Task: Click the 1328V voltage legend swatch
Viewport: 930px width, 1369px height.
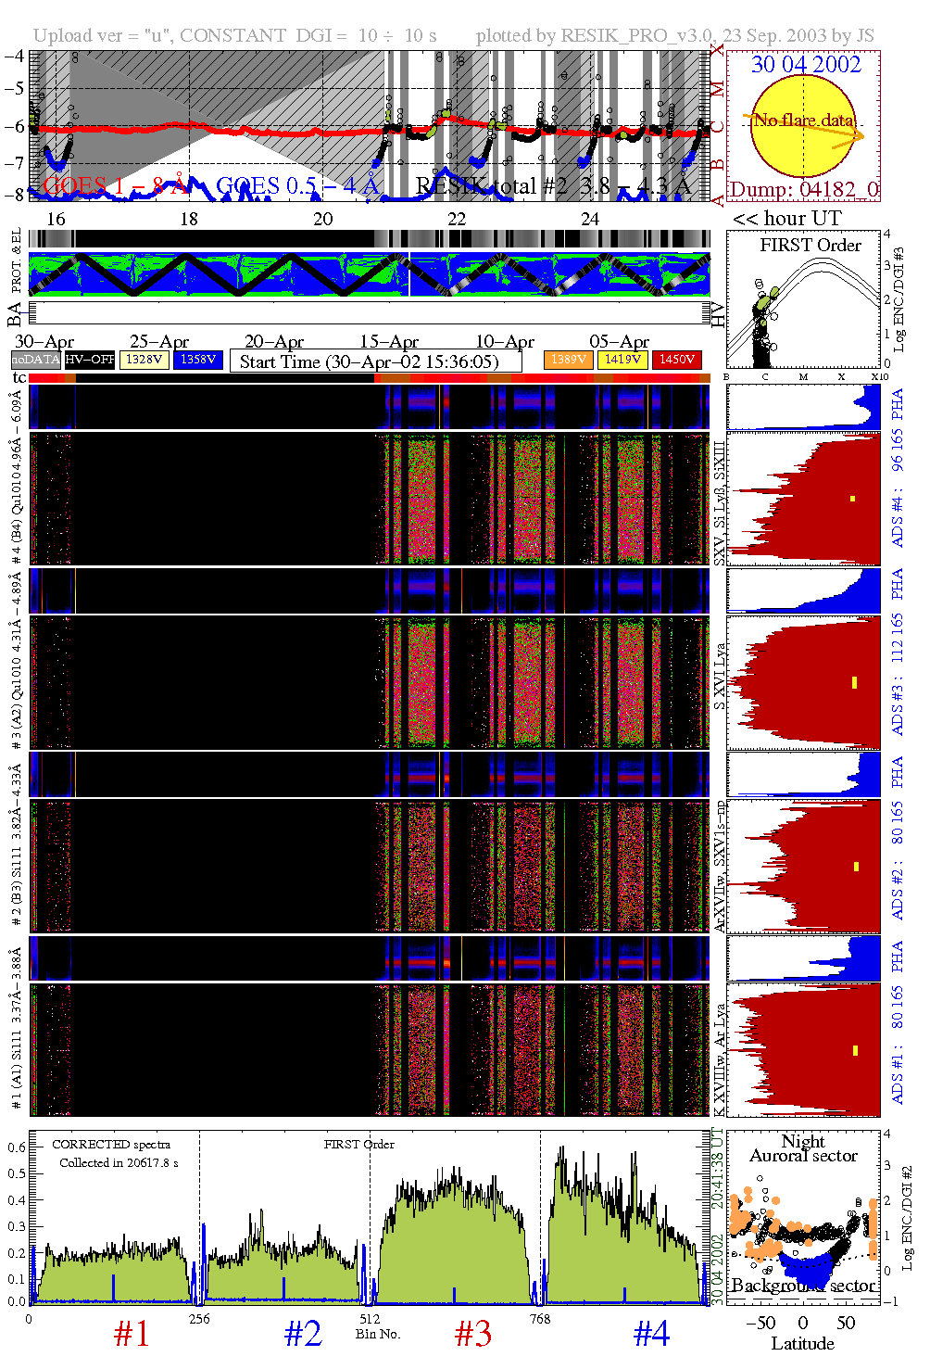Action: coord(145,360)
